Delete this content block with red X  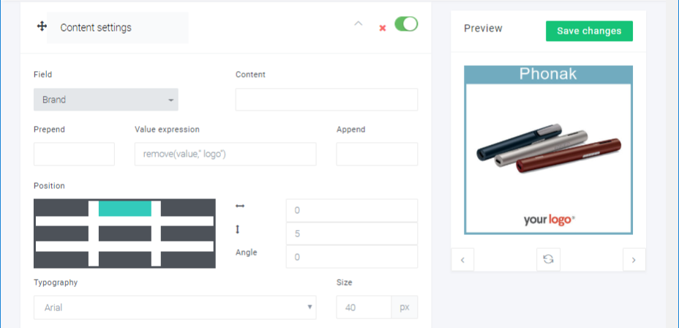pyautogui.click(x=383, y=28)
